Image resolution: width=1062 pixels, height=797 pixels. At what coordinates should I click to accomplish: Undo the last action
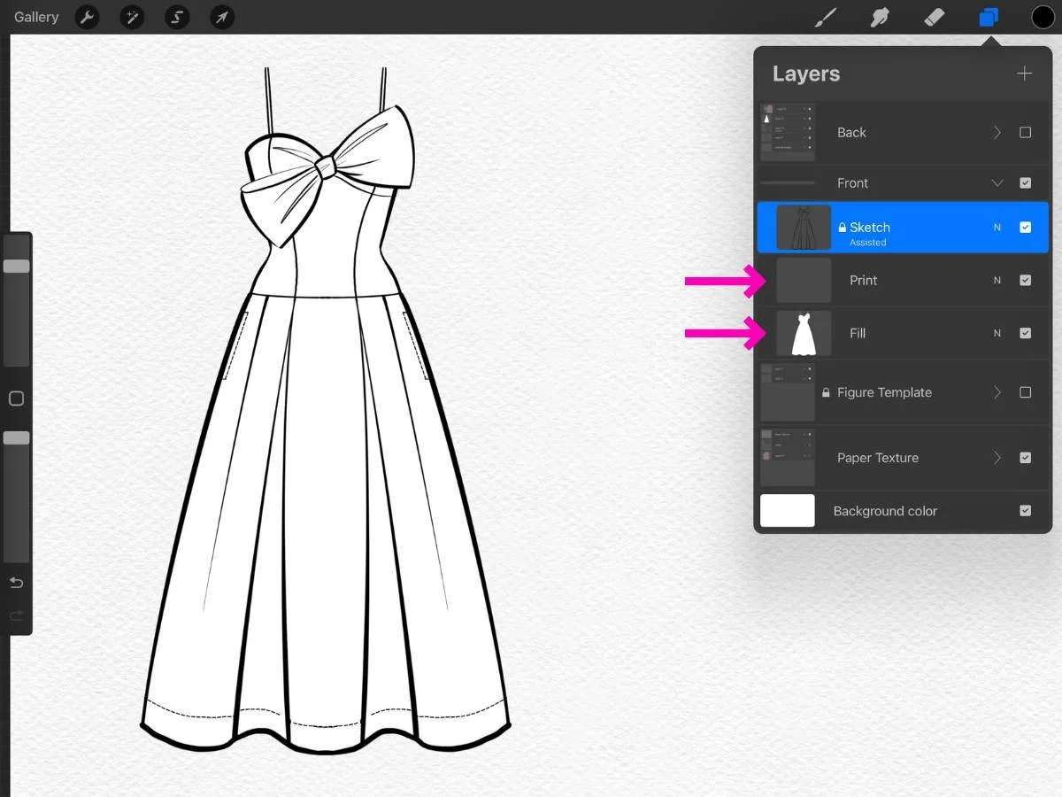click(x=16, y=582)
